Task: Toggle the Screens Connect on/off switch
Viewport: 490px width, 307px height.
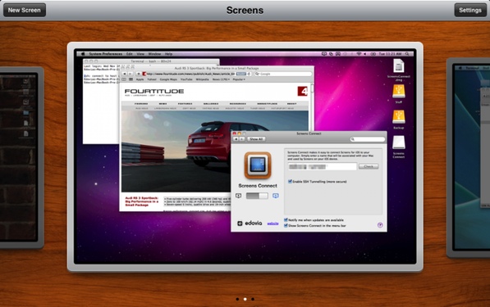Action: tap(257, 196)
